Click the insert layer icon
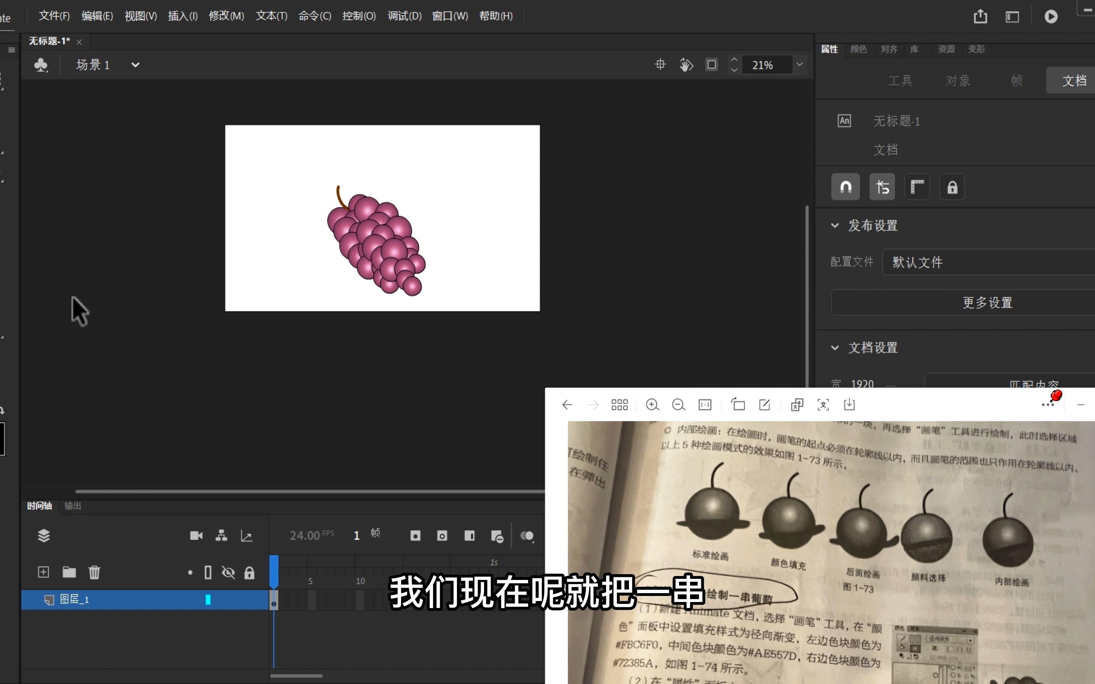The height and width of the screenshot is (684, 1095). 43,572
